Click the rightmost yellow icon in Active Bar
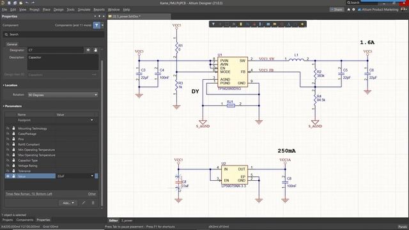 (302, 24)
